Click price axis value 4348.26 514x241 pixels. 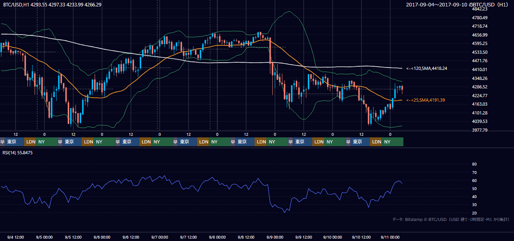click(479, 78)
